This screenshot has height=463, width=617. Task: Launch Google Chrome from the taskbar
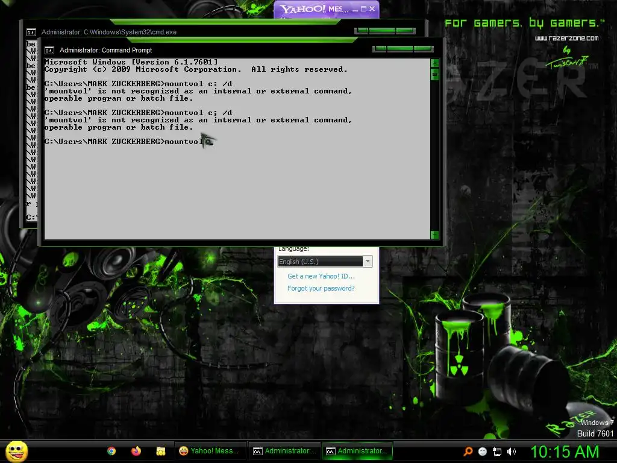point(111,451)
